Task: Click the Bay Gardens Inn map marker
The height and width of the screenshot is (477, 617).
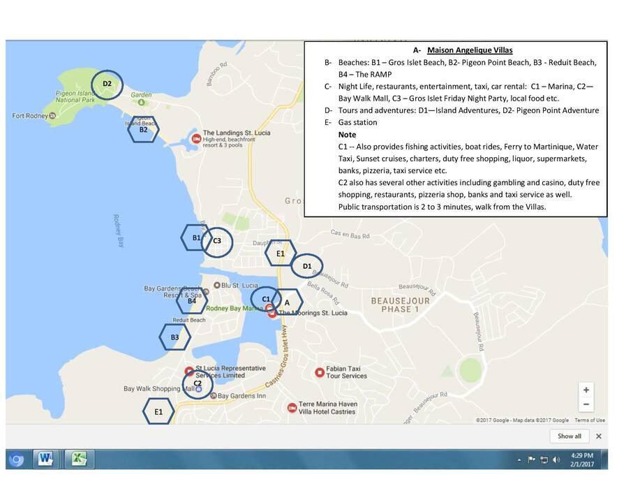Action: [x=214, y=395]
